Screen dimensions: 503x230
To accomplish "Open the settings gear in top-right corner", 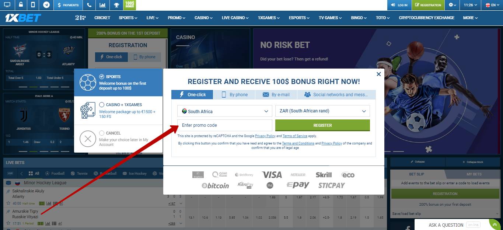I will pyautogui.click(x=452, y=5).
